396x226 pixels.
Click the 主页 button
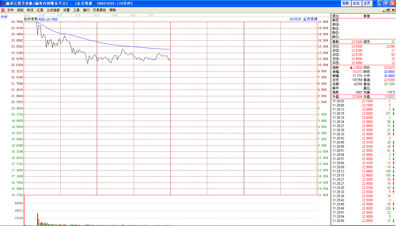click(367, 3)
